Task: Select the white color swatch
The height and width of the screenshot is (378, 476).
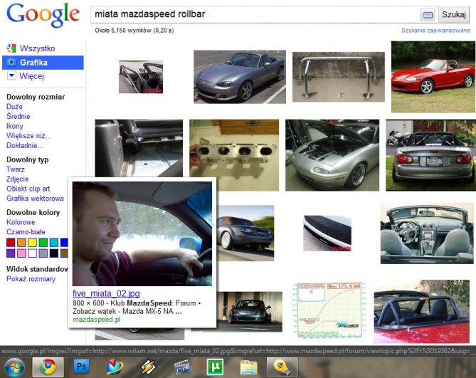Action: tap(32, 253)
